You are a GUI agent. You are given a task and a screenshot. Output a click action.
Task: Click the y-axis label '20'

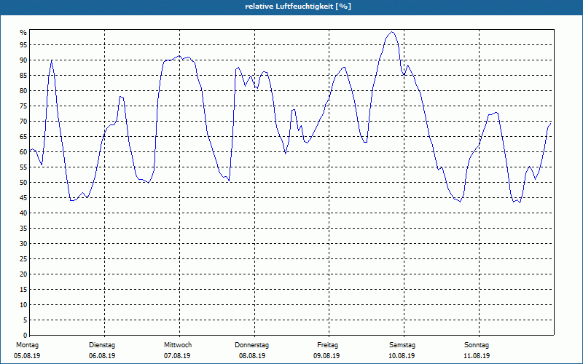[23, 274]
